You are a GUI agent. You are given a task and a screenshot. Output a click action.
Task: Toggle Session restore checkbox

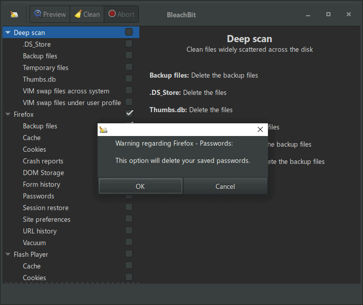pos(129,207)
